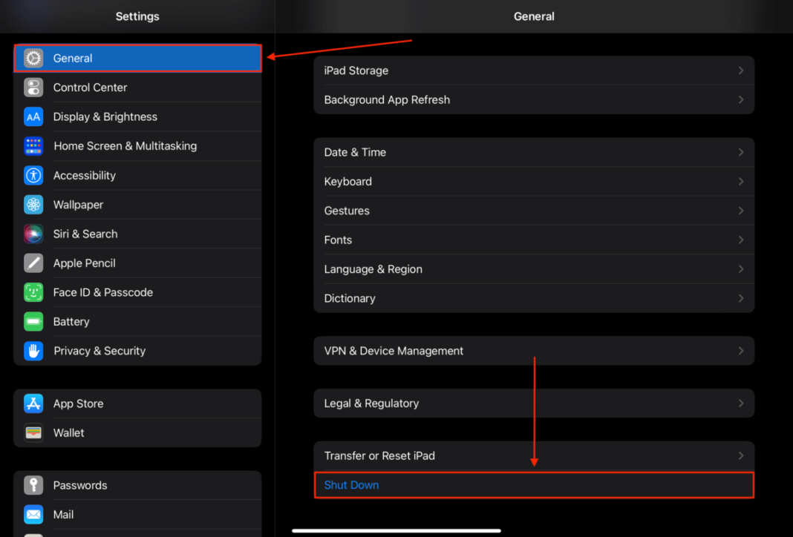
Task: Click the Privacy & Security hand icon
Action: point(33,350)
